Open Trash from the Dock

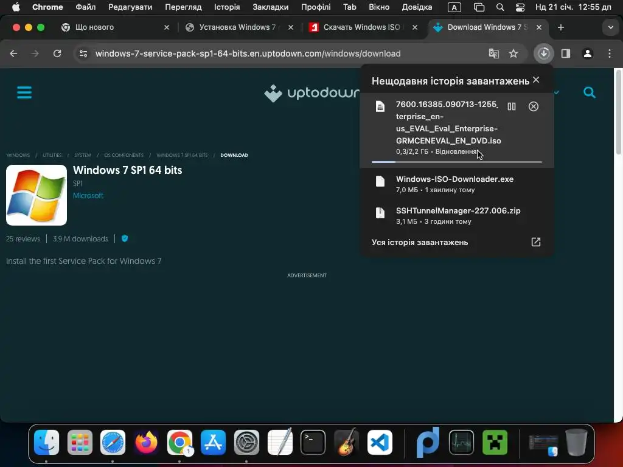pos(576,442)
